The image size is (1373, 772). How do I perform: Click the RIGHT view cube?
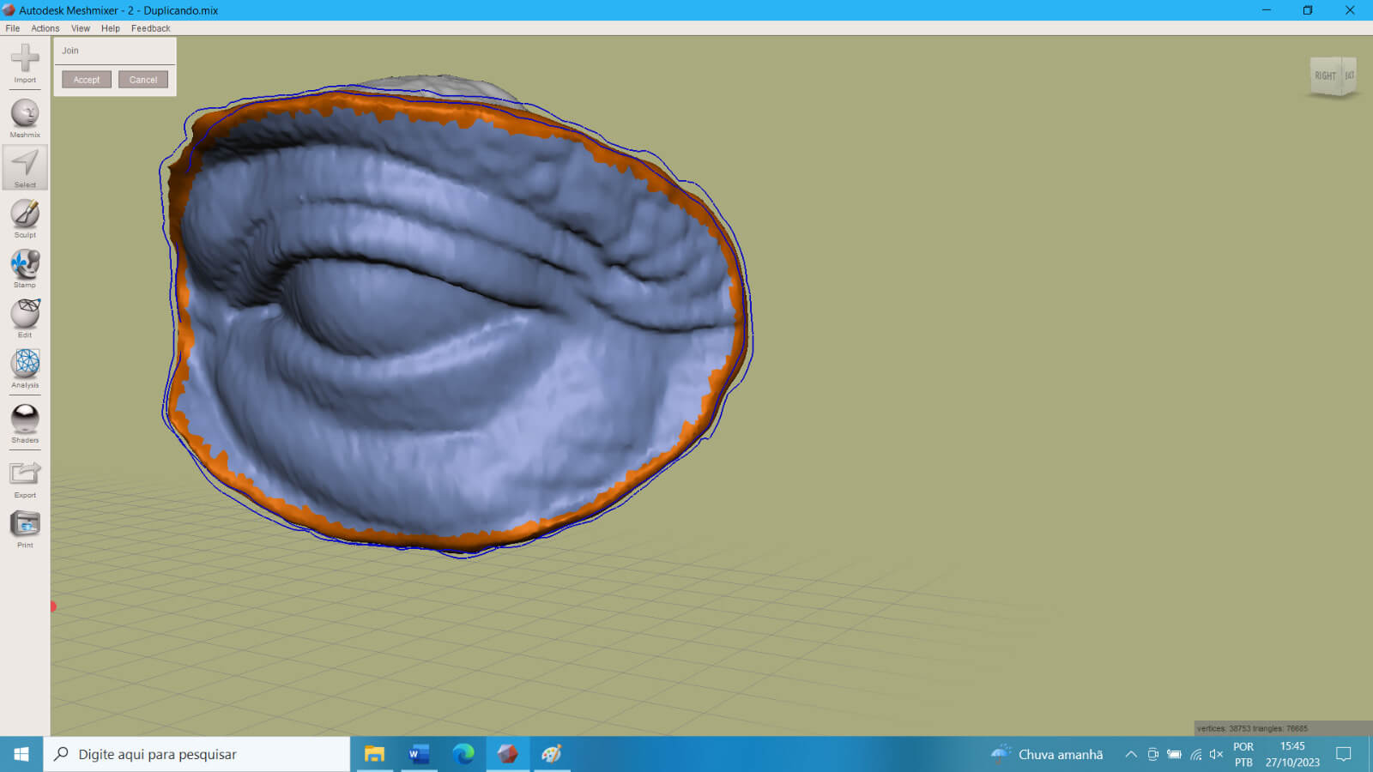pos(1326,76)
